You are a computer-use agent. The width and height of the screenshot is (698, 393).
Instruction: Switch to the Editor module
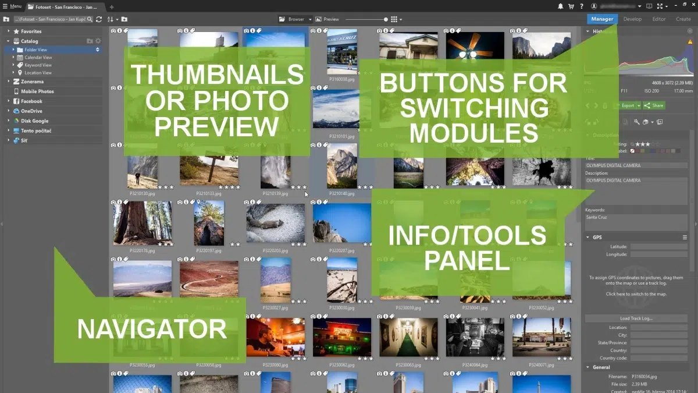659,19
